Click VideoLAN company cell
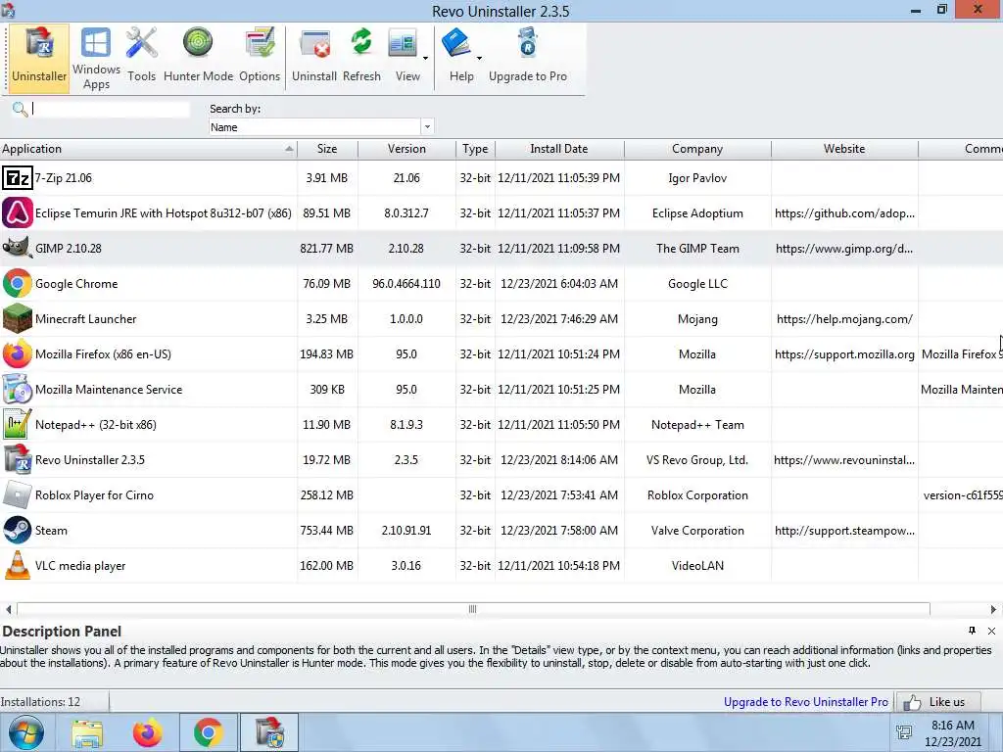 (697, 565)
